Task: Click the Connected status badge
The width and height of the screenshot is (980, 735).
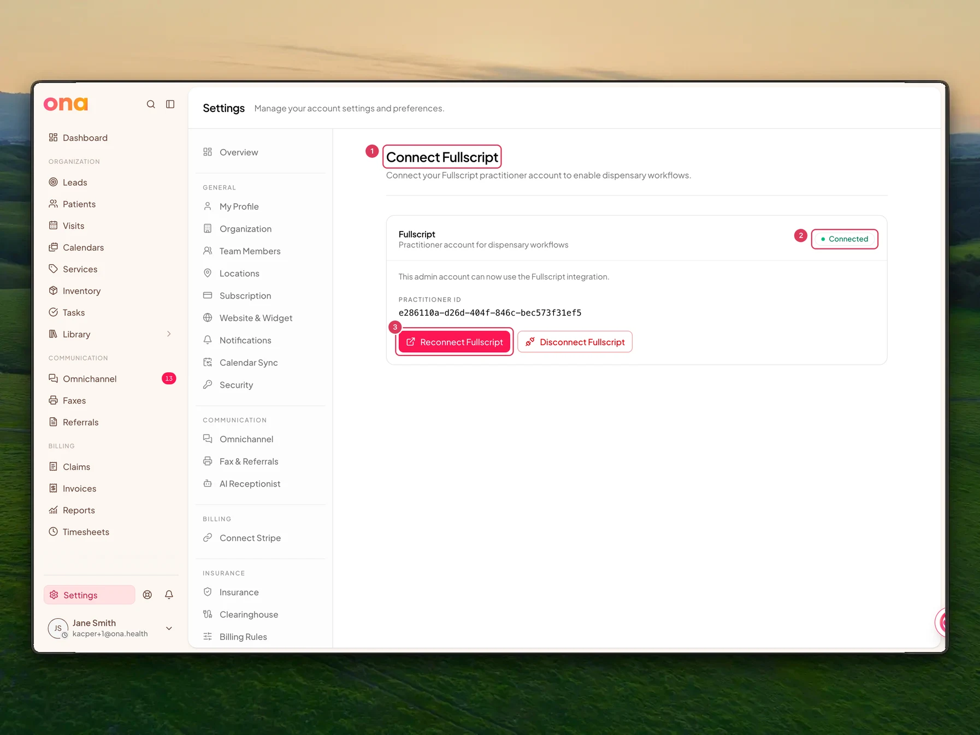Action: point(845,239)
